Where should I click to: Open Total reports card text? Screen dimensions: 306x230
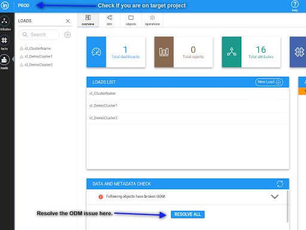(193, 57)
